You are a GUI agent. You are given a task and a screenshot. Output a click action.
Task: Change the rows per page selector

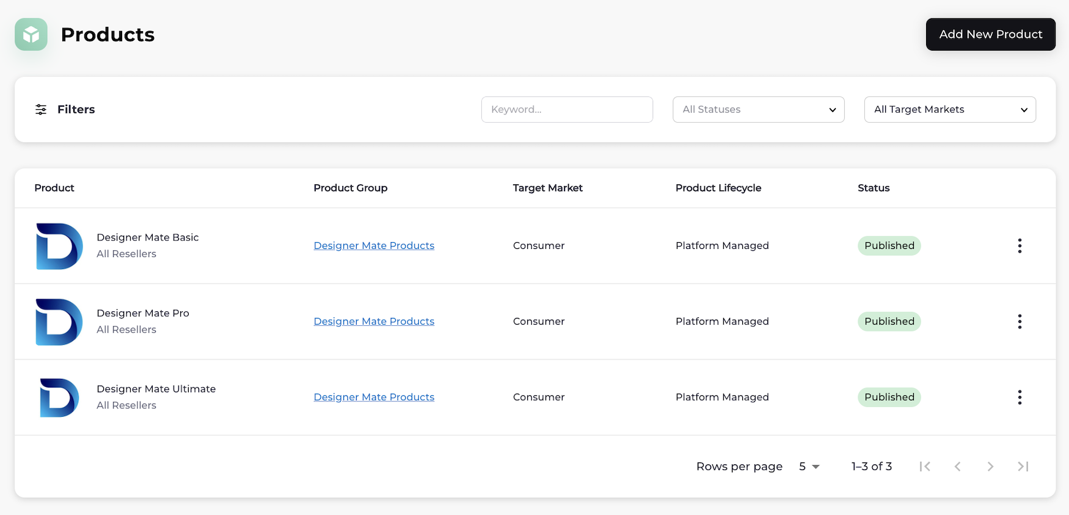pyautogui.click(x=809, y=466)
